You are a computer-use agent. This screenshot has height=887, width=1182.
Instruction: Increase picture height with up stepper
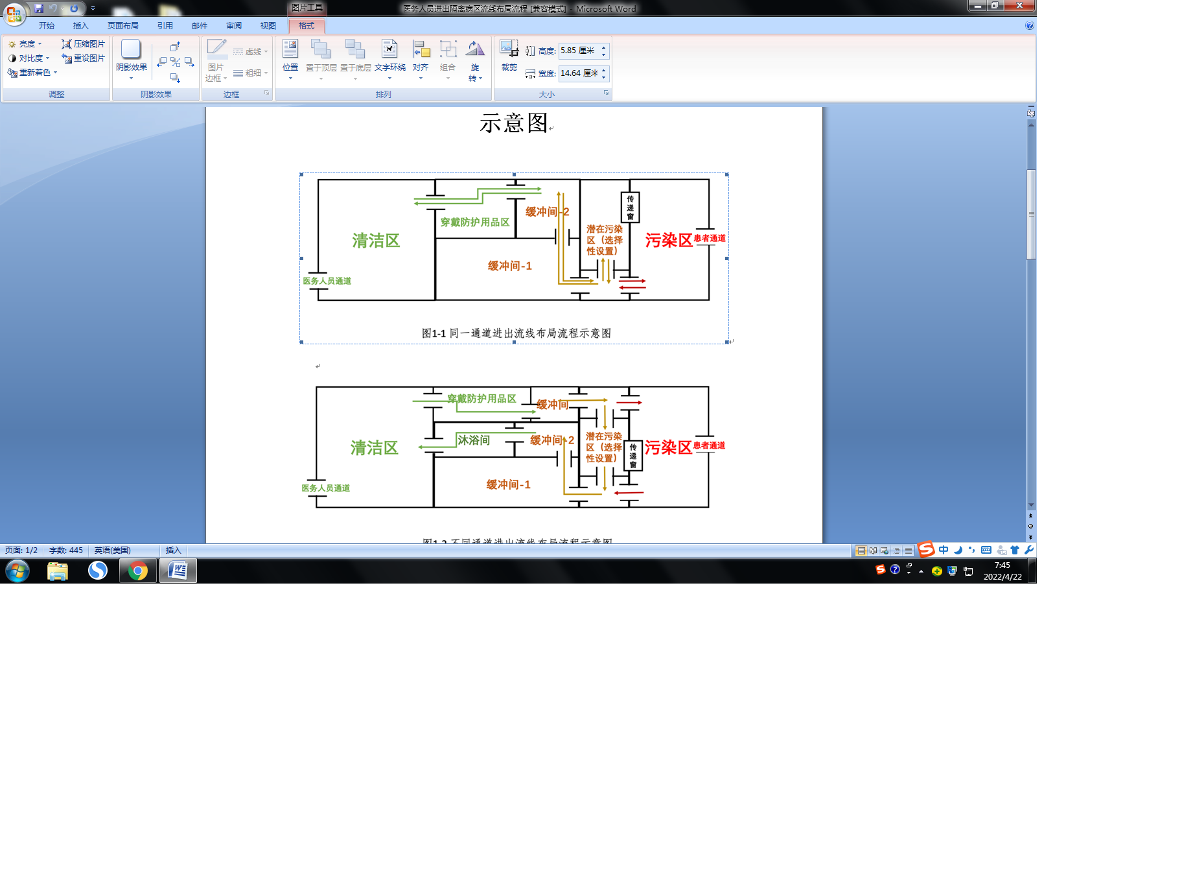click(x=604, y=47)
